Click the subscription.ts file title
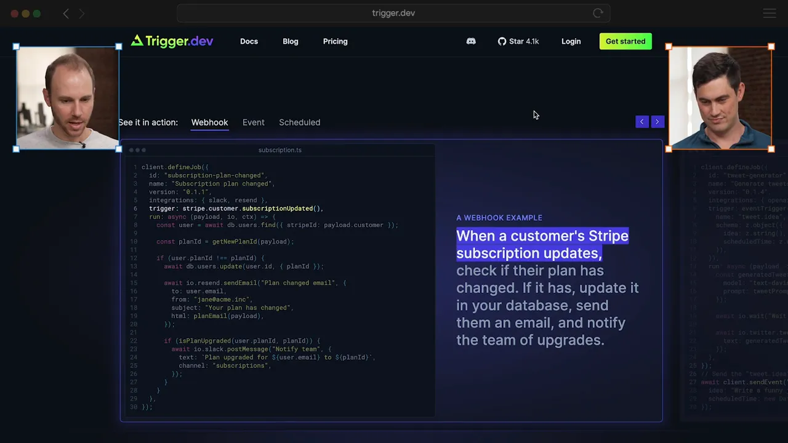This screenshot has width=788, height=443. [280, 150]
